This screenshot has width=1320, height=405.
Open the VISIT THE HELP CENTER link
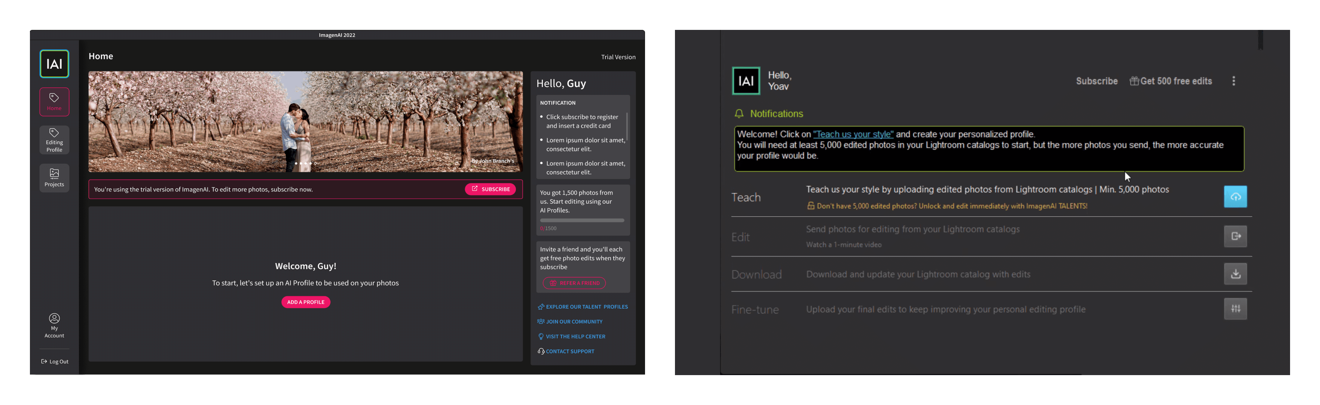click(575, 336)
